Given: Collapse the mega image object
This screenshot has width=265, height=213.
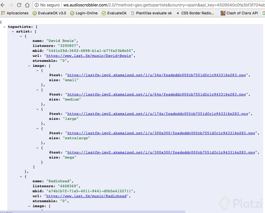Looking at the screenshot, I should (37, 148).
